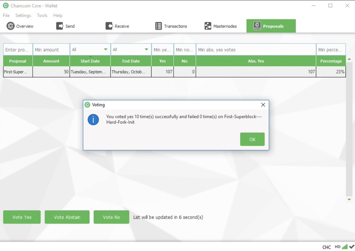Open the Help menu
The image size is (355, 251).
[x=58, y=15]
